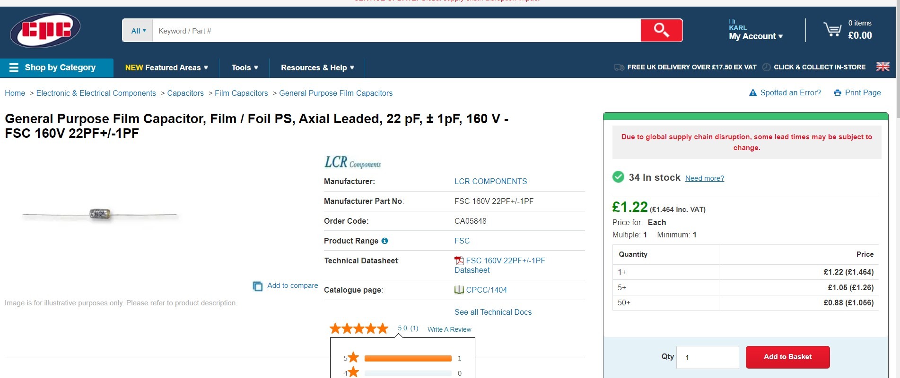Open General Purpose Film Capacitors breadcrumb
This screenshot has height=378, width=900.
[x=336, y=93]
